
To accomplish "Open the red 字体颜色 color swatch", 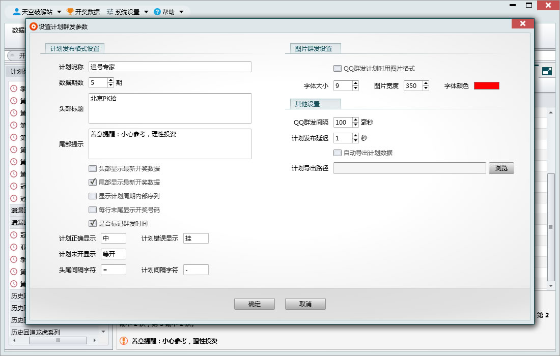I will (x=486, y=86).
